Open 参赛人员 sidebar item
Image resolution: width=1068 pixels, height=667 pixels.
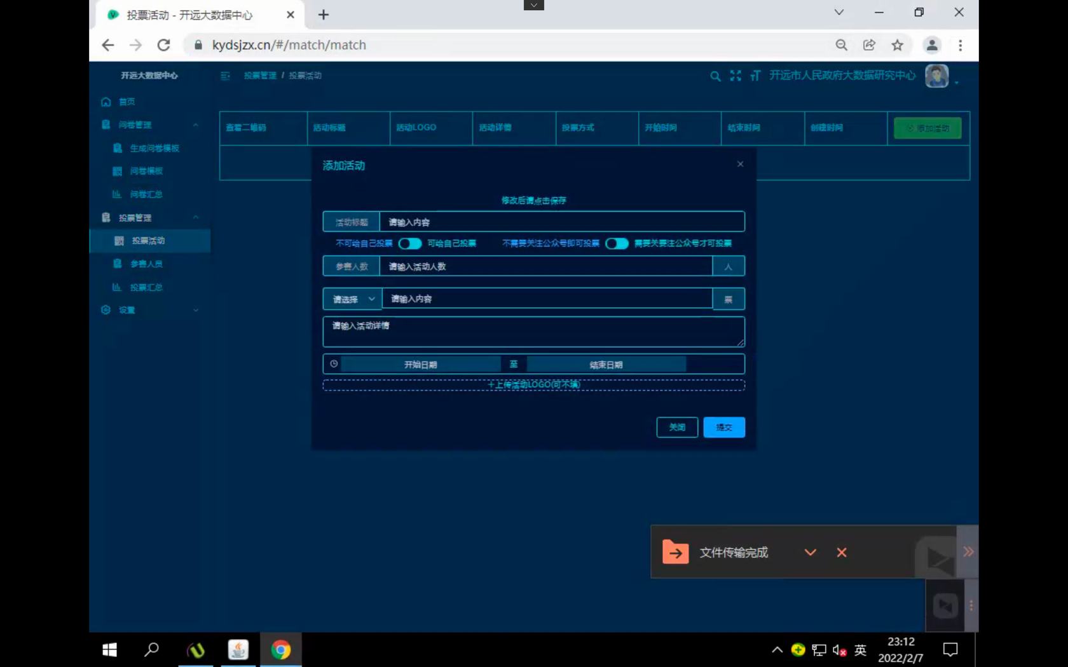(x=146, y=264)
